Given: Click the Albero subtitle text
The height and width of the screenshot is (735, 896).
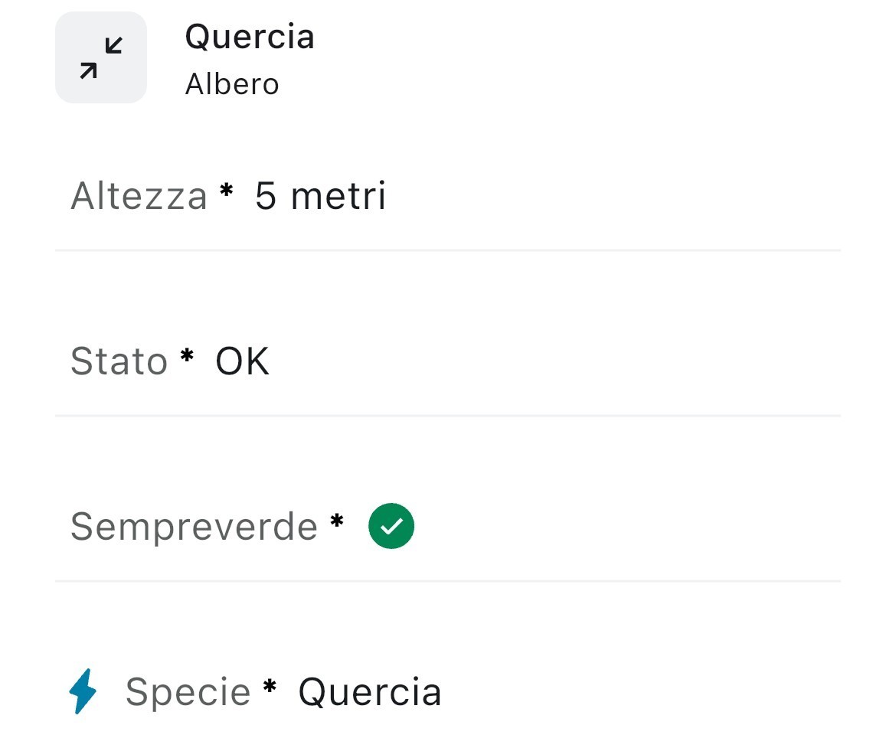Looking at the screenshot, I should click(x=232, y=84).
